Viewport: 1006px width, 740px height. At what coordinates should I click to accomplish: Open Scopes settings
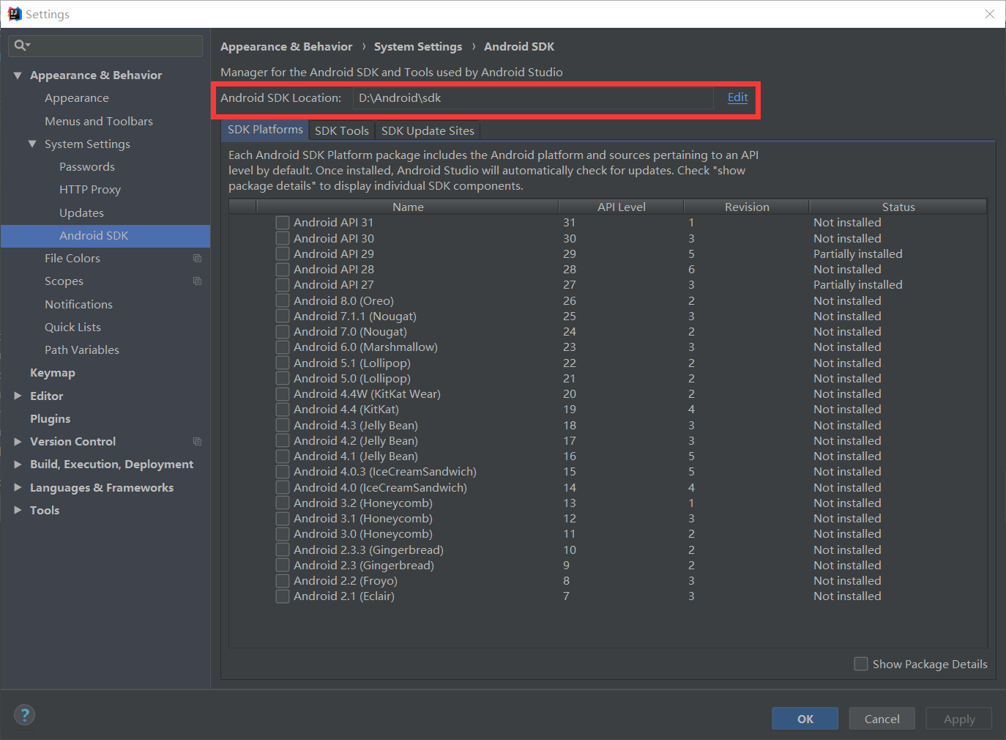(x=64, y=281)
